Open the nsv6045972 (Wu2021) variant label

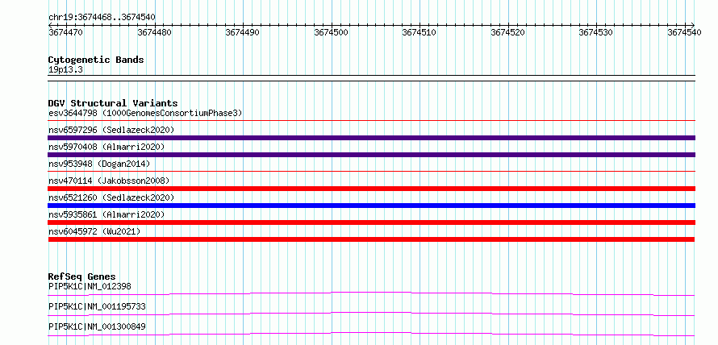tap(94, 231)
